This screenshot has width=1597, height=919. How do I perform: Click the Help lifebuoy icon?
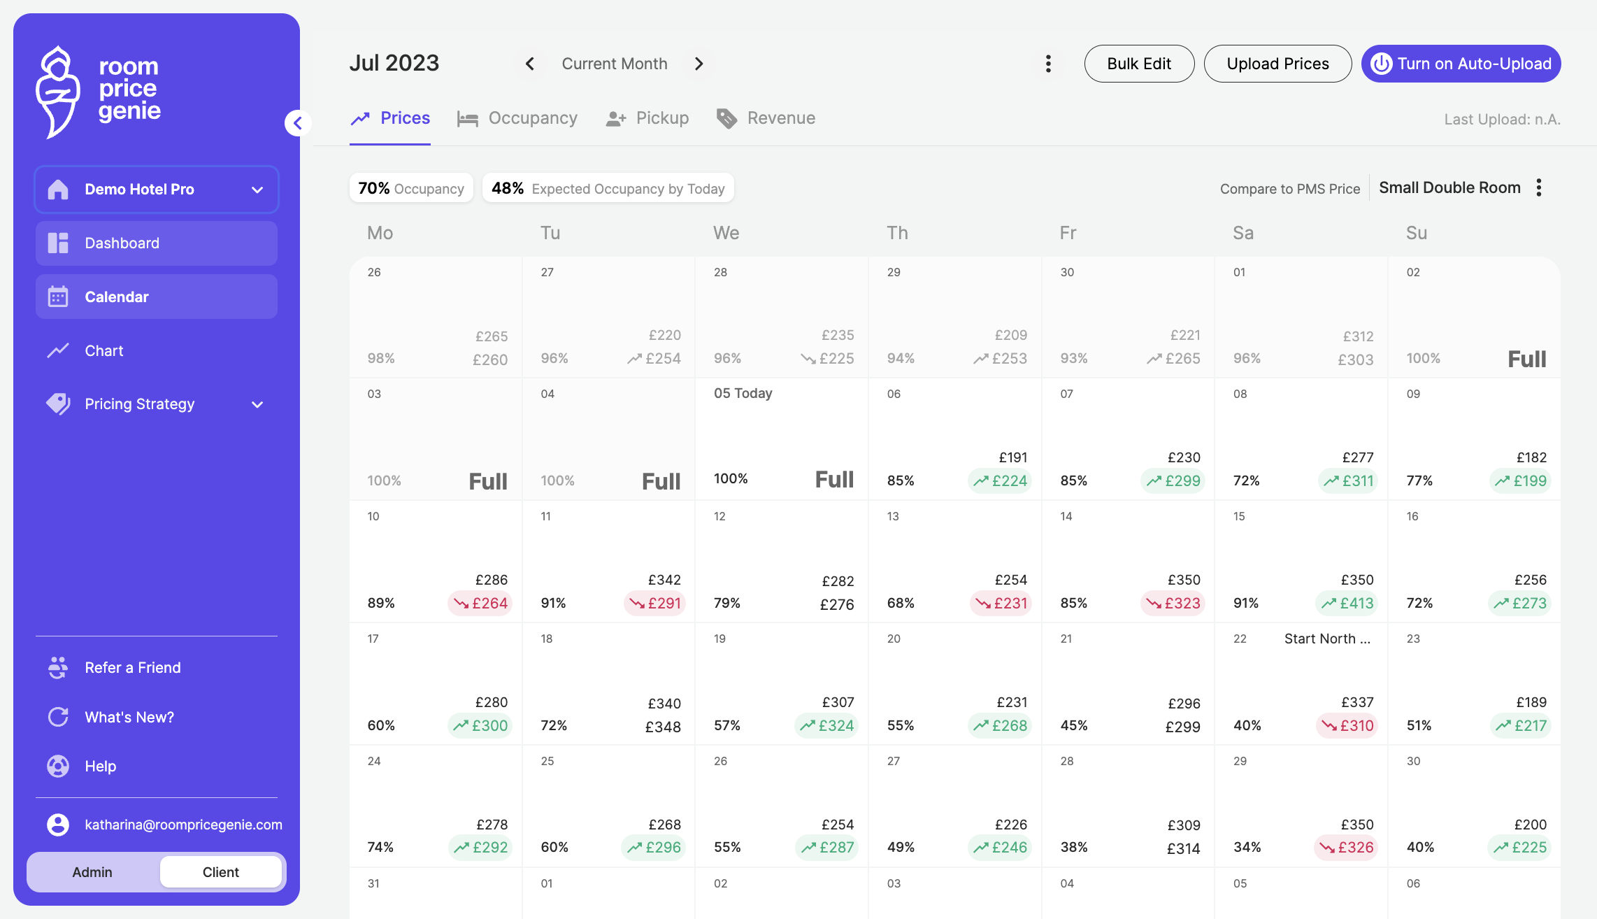click(58, 766)
